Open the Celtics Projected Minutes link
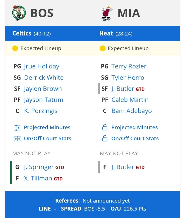The image size is (185, 218). coord(47,127)
